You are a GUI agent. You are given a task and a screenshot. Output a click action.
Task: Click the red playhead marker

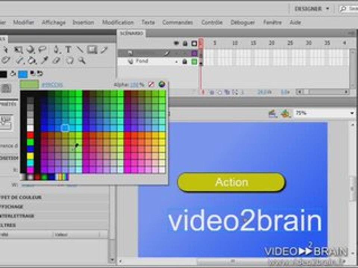point(201,43)
